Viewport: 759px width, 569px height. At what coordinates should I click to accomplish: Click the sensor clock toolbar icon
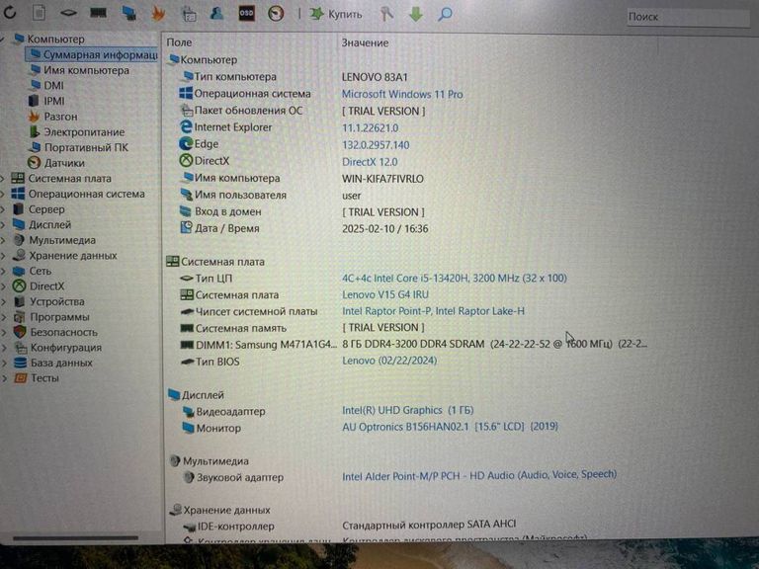pyautogui.click(x=276, y=13)
